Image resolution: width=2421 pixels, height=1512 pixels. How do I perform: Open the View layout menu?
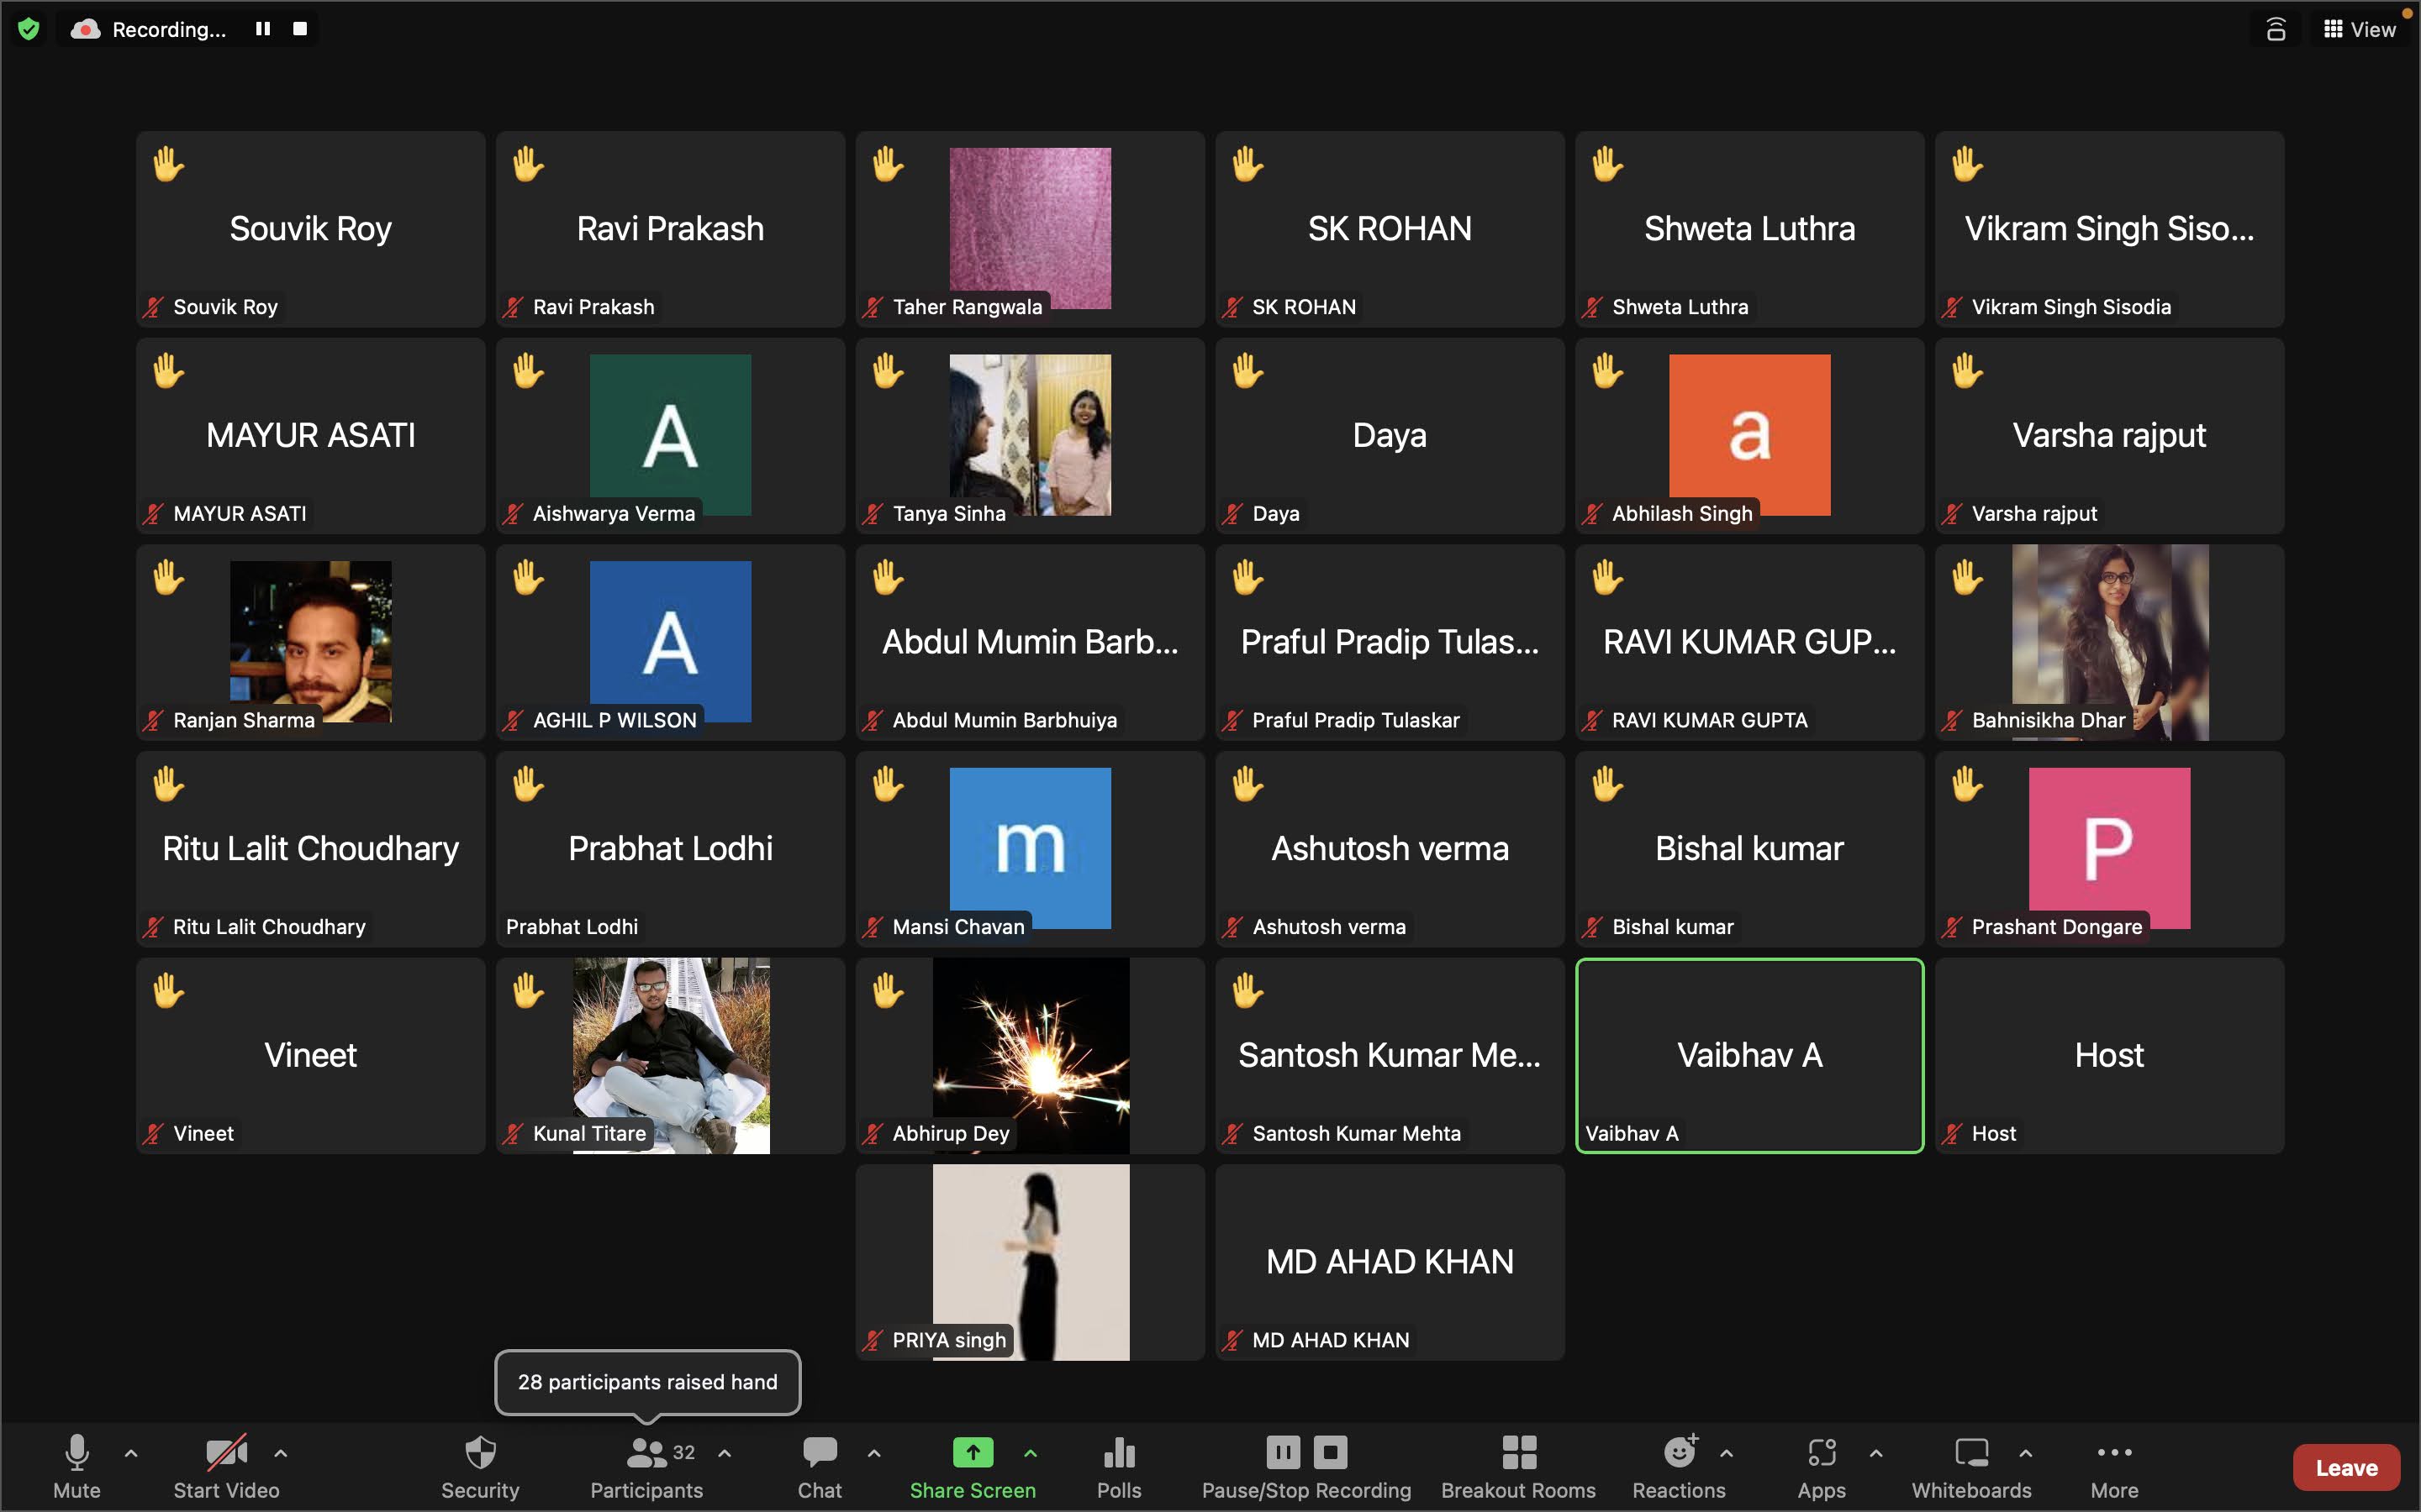(x=2359, y=29)
